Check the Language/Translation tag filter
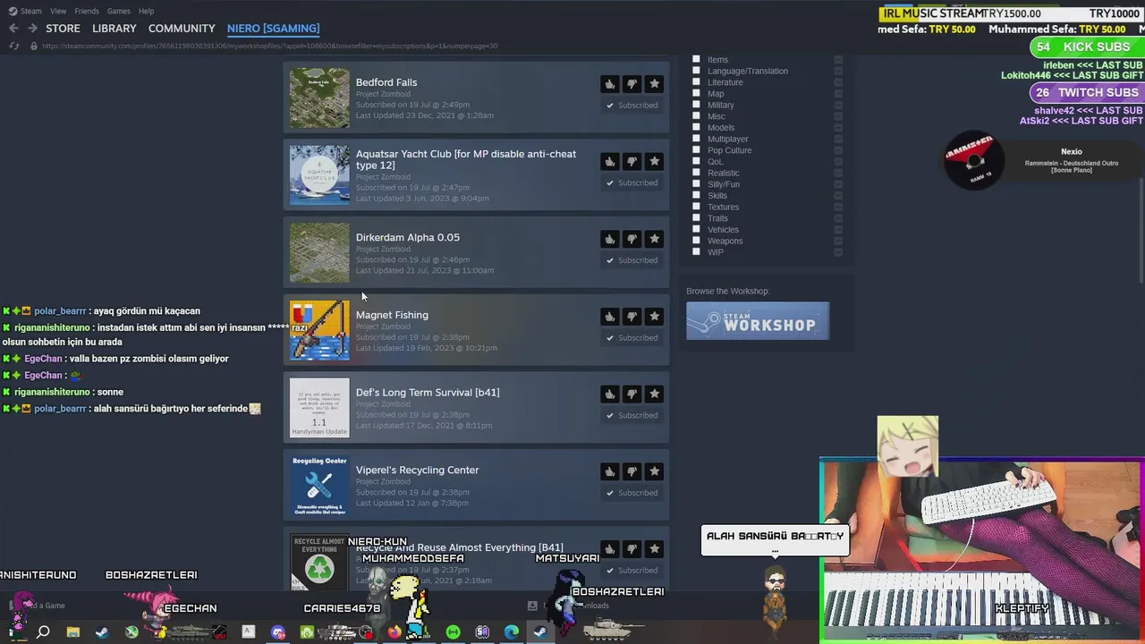This screenshot has height=644, width=1145. (696, 71)
